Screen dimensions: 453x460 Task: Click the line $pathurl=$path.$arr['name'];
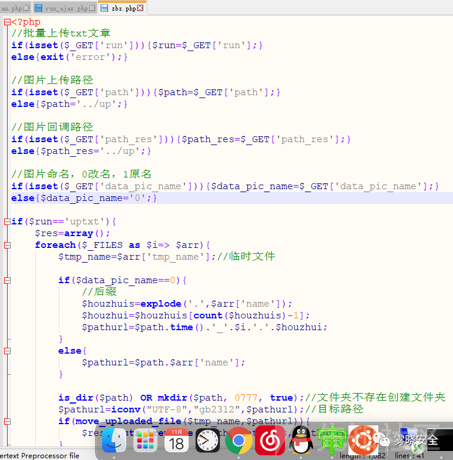[163, 362]
